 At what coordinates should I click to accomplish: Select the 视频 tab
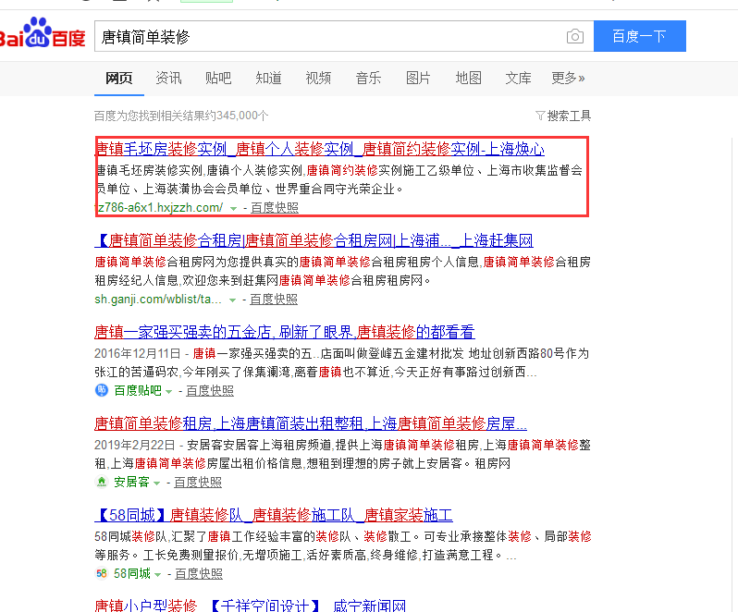(318, 78)
